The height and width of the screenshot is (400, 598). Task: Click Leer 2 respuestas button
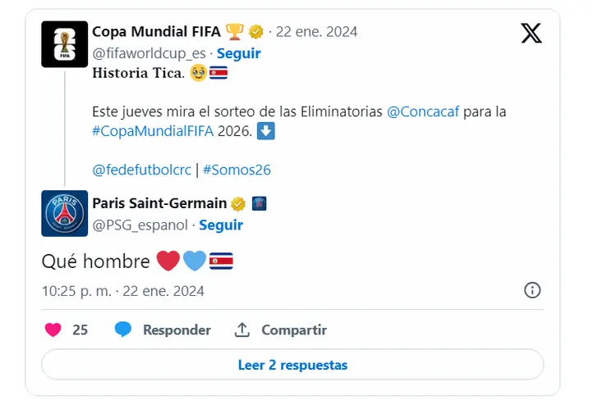pos(292,365)
